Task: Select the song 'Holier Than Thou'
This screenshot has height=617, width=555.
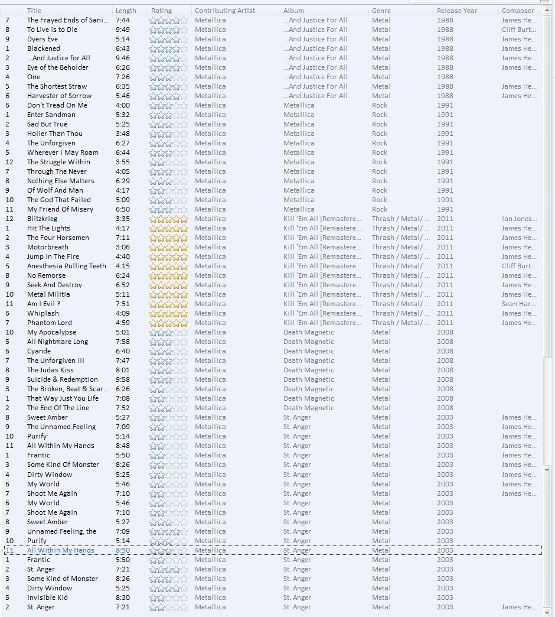Action: coord(55,134)
